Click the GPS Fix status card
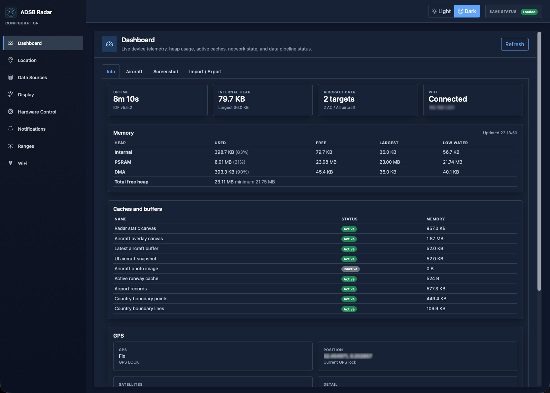The image size is (550, 393). tap(213, 356)
